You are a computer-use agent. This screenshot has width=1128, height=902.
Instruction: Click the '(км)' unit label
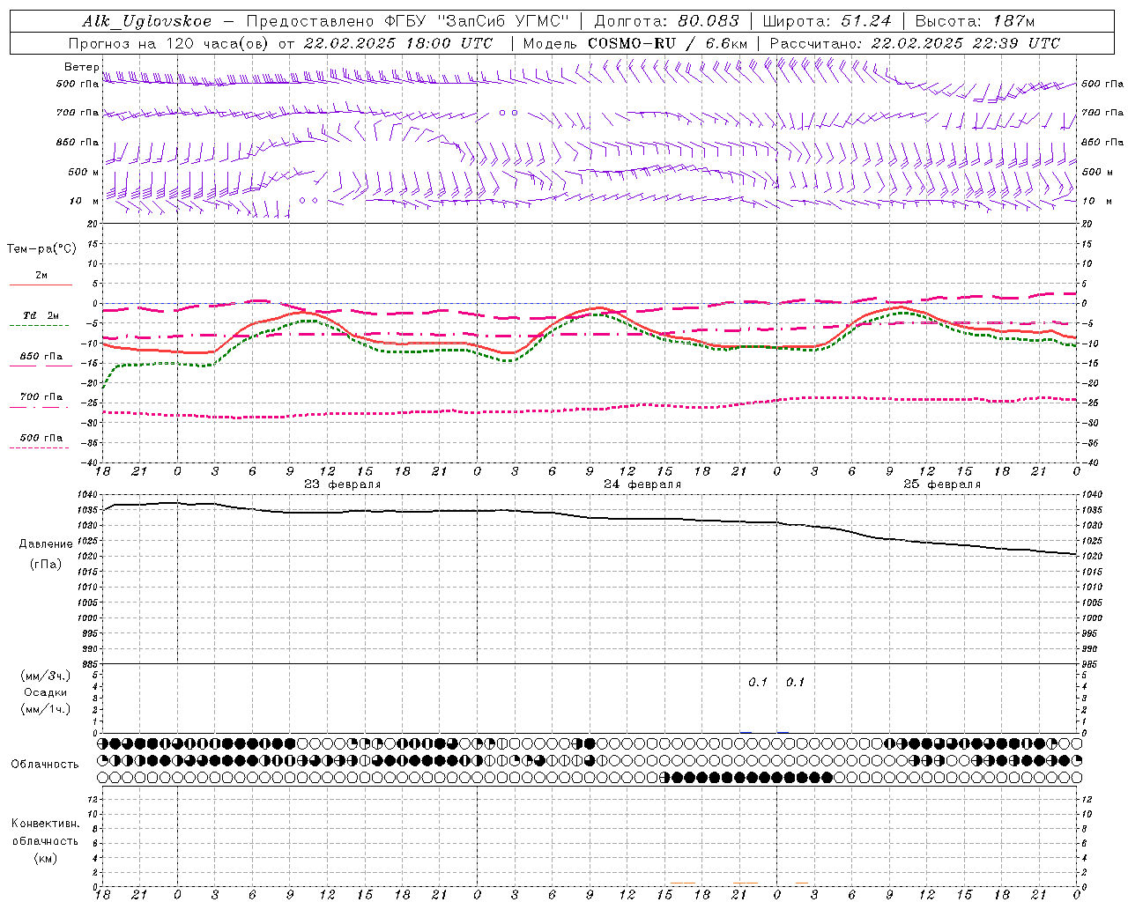coord(46,858)
